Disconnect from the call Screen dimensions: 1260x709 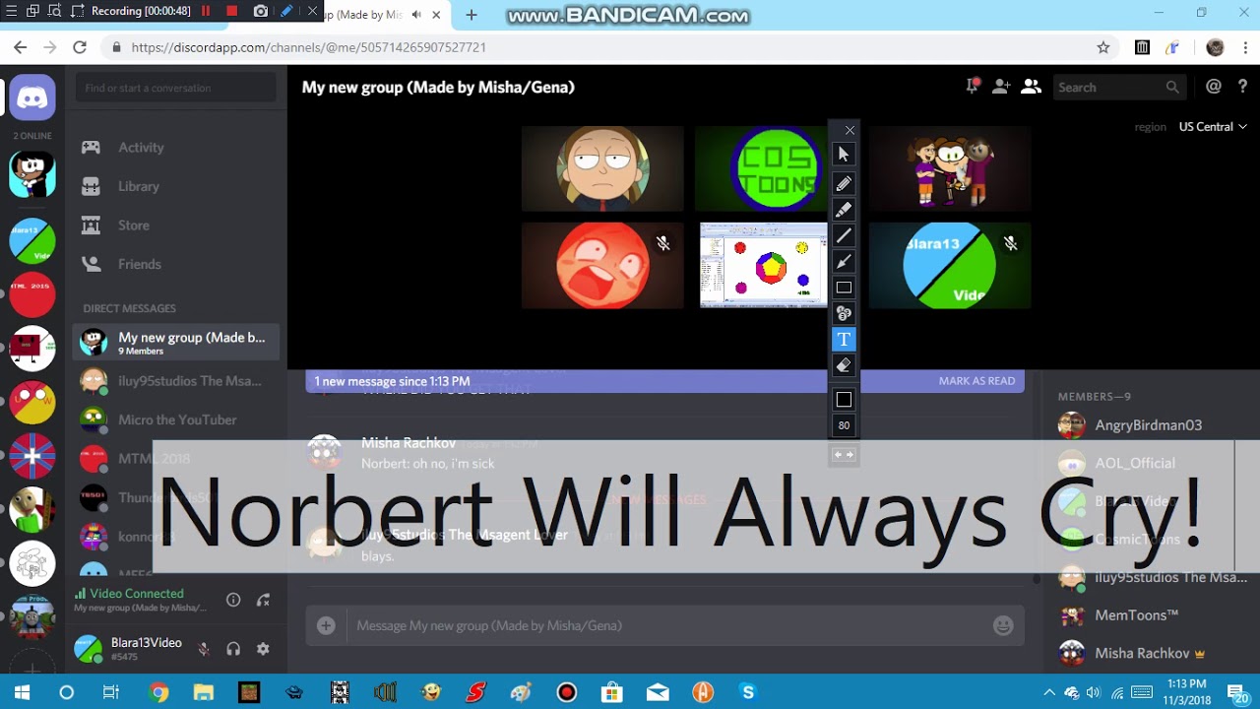coord(263,600)
